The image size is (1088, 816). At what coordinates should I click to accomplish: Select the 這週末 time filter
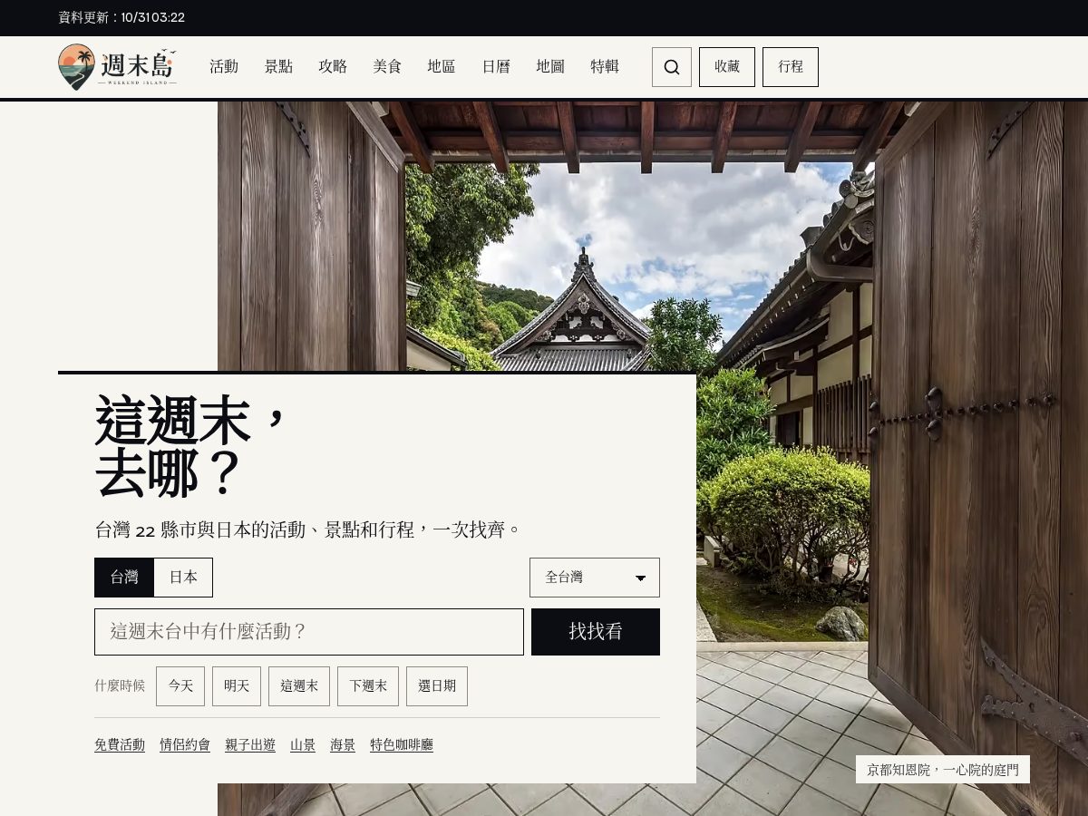(299, 686)
